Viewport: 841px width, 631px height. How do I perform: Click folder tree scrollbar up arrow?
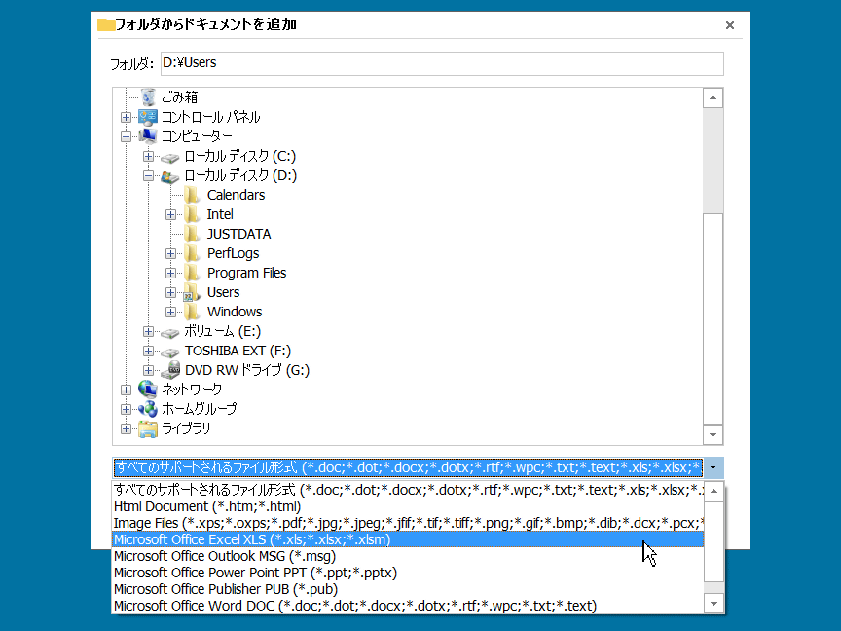point(713,97)
